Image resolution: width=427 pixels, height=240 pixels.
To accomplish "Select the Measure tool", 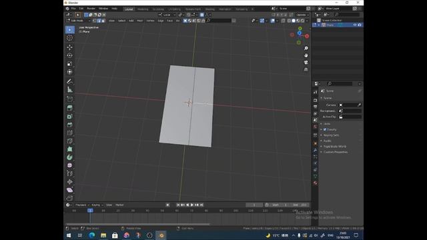I will [69, 89].
